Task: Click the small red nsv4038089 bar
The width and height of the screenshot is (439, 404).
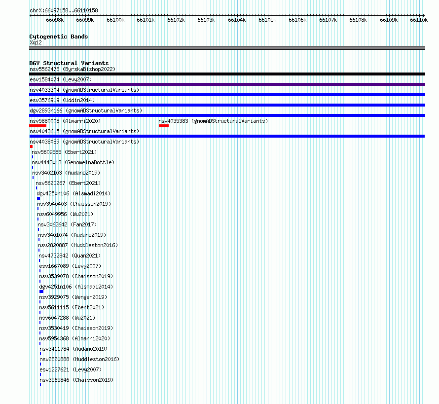Action: click(32, 147)
